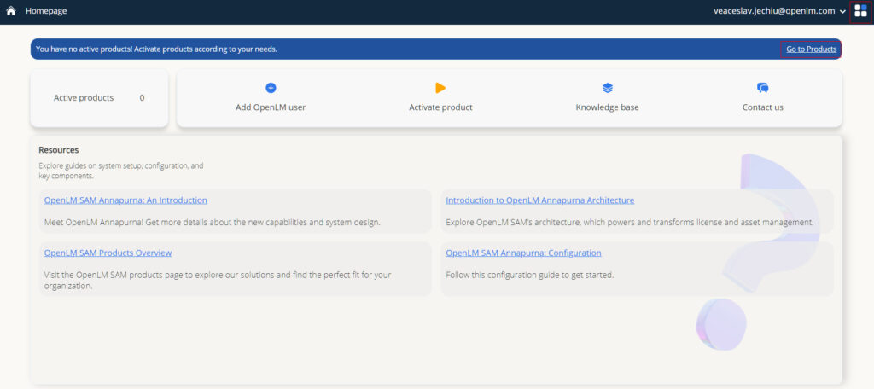Click the no active products banner message
874x389 pixels.
(156, 49)
